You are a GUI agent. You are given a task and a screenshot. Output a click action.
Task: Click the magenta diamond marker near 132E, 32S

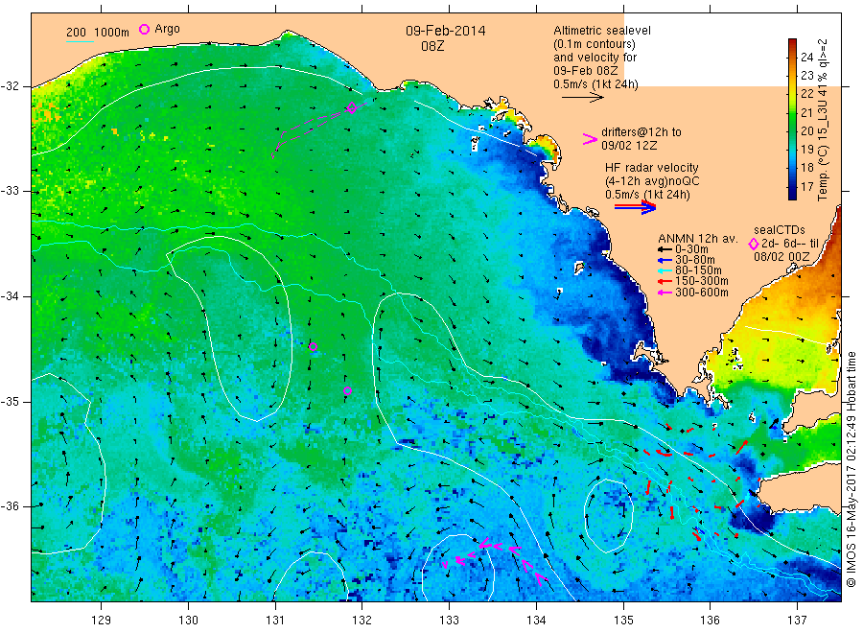[x=351, y=107]
